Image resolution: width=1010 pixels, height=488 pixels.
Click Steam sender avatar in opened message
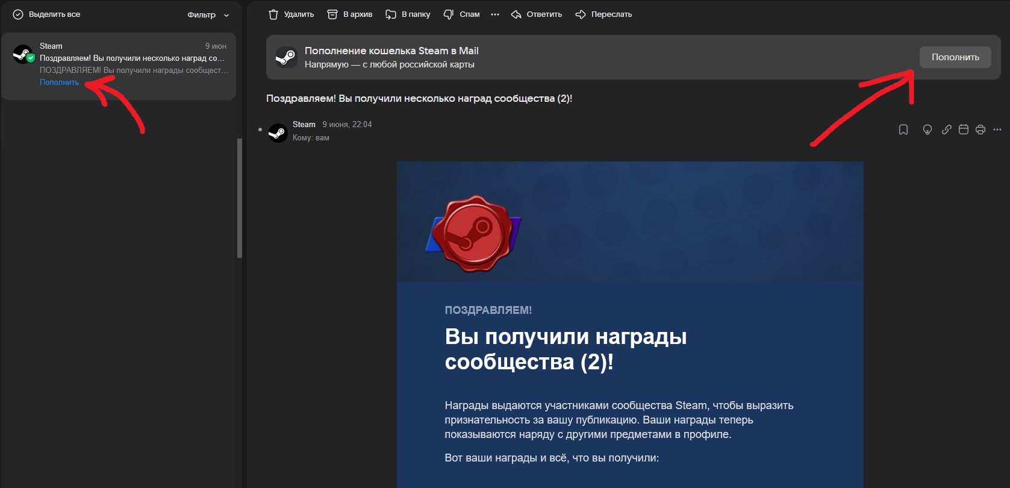click(x=278, y=133)
